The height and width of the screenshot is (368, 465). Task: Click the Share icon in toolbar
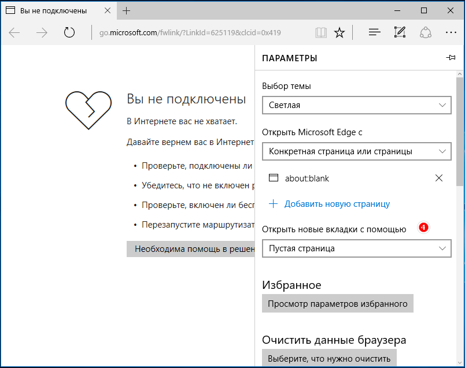426,32
